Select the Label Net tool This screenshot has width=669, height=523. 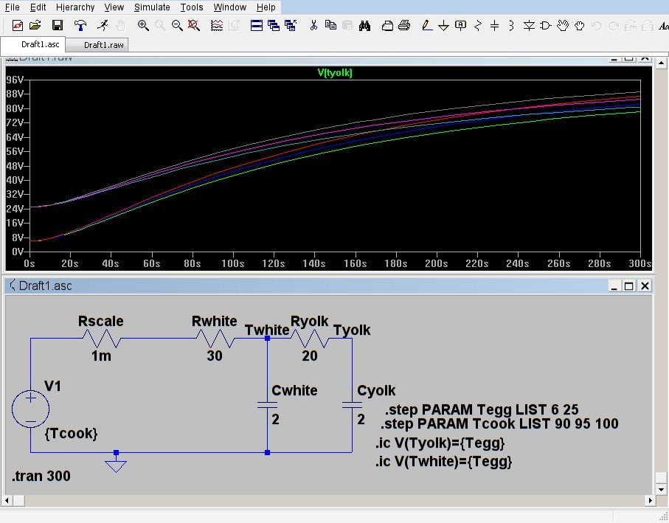tap(461, 25)
